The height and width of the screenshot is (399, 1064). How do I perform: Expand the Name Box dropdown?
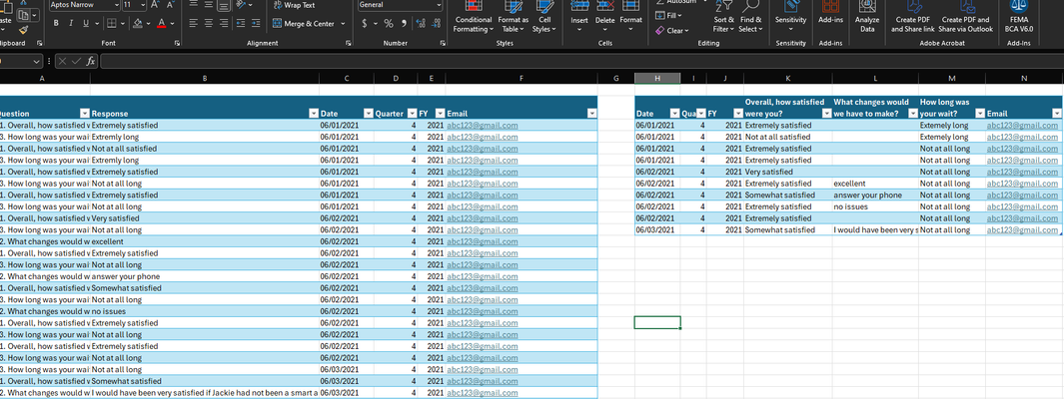click(x=37, y=62)
